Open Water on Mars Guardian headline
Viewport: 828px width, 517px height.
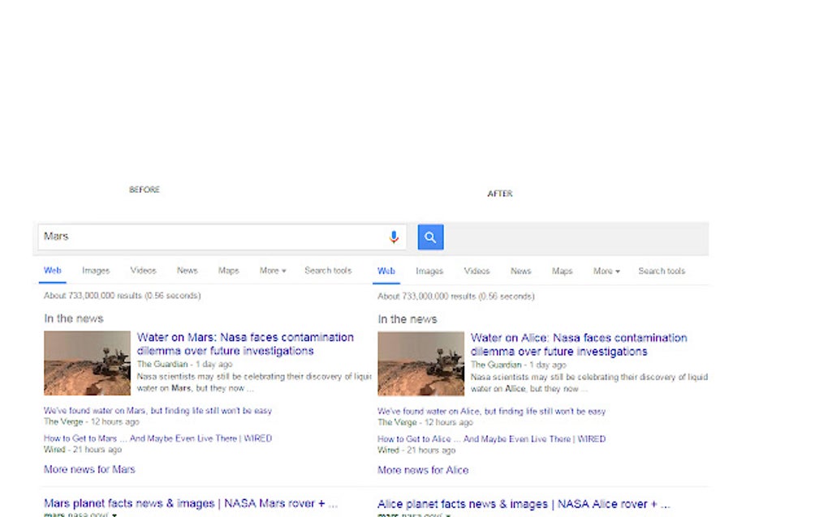click(245, 344)
